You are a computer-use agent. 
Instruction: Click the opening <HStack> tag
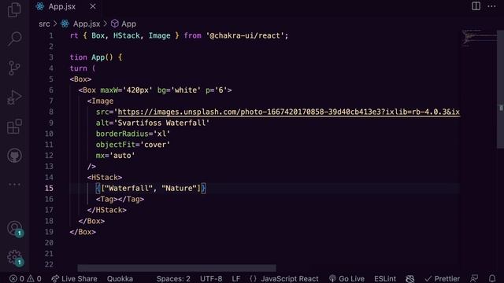point(105,178)
